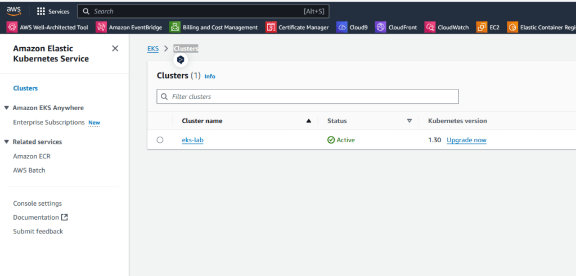
Task: Open AWS Well-Architected Tool shortcut icon
Action: 12,27
